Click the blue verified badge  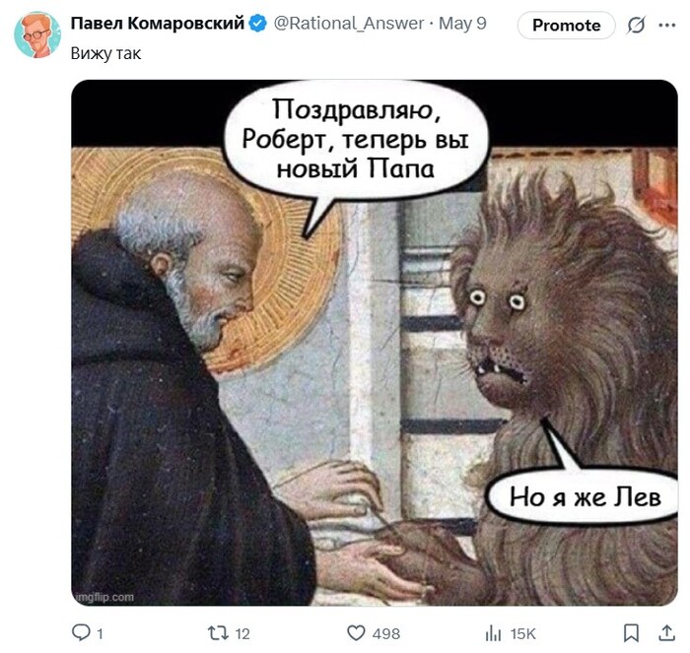[258, 24]
